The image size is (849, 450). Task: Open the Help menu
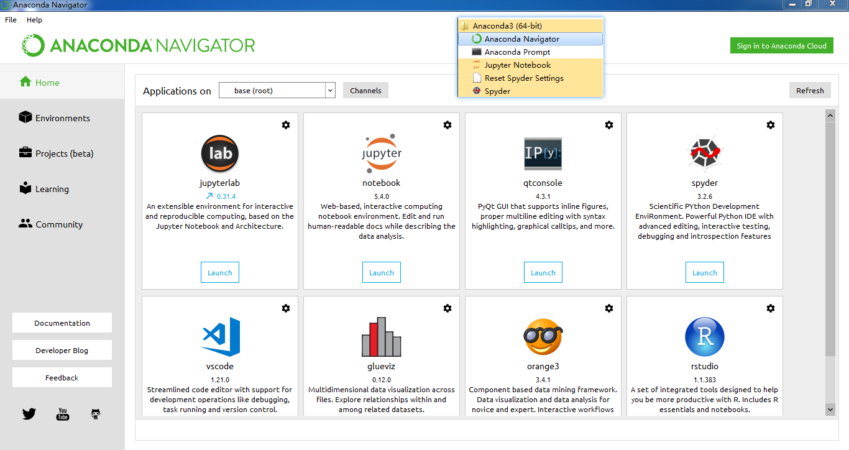tap(34, 20)
